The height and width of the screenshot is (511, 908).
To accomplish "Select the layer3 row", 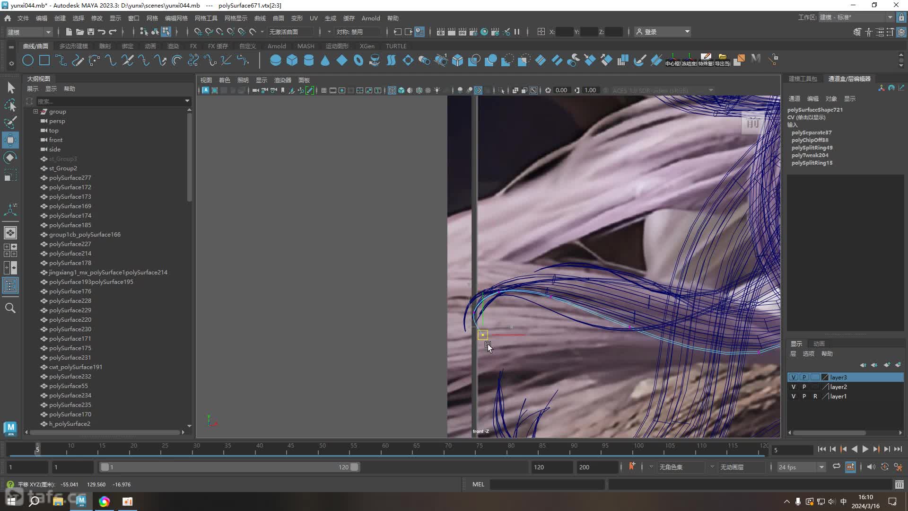I will tap(846, 377).
